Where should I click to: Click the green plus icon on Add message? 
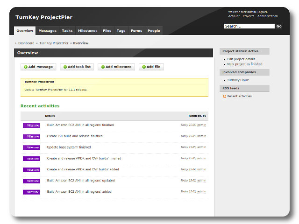(26, 67)
